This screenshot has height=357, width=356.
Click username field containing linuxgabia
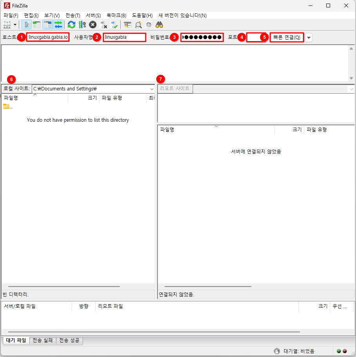tap(125, 37)
